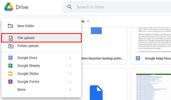The width and height of the screenshot is (171, 100).
Task: Expand the Google Sheets submenu arrow
Action: click(70, 66)
